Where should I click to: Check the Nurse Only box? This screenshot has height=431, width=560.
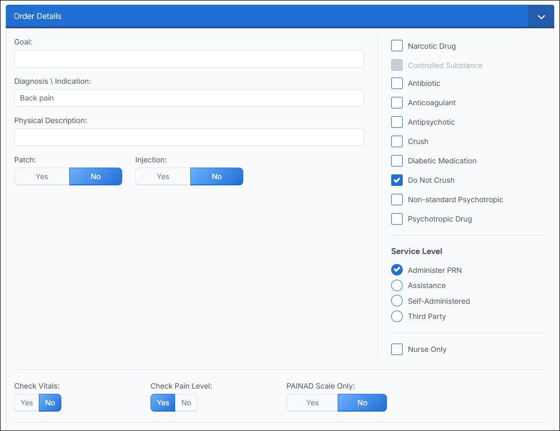[x=397, y=349]
